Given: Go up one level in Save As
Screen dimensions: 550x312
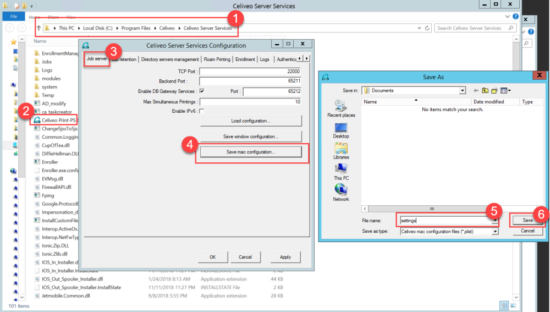Looking at the screenshot, I should tap(485, 91).
